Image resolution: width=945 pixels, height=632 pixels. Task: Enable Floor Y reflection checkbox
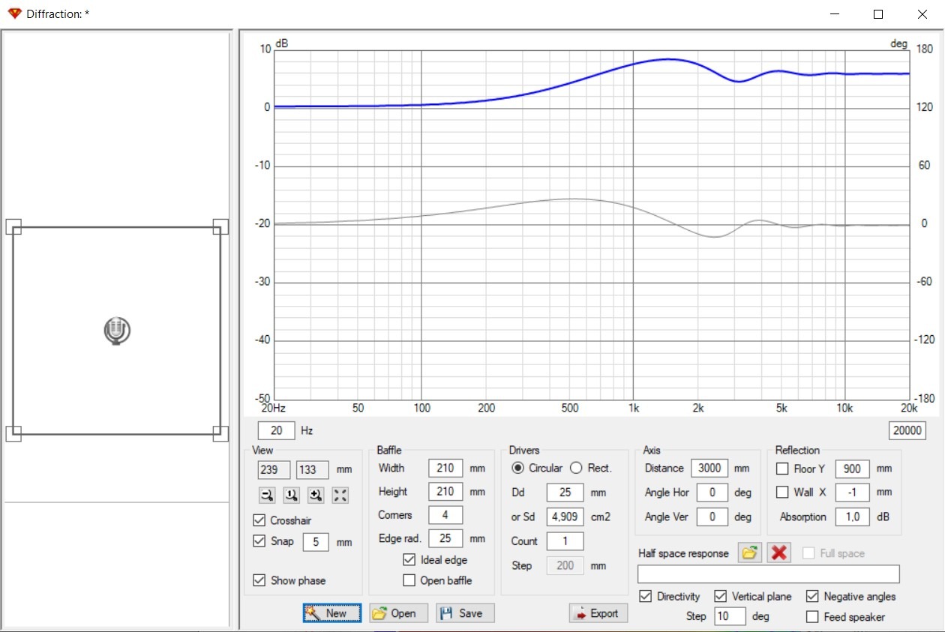pyautogui.click(x=782, y=469)
